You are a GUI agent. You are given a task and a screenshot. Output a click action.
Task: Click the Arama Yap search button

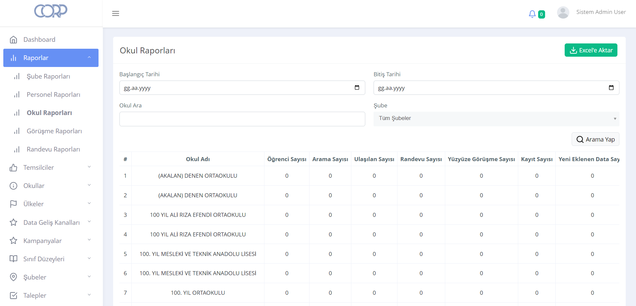(595, 139)
